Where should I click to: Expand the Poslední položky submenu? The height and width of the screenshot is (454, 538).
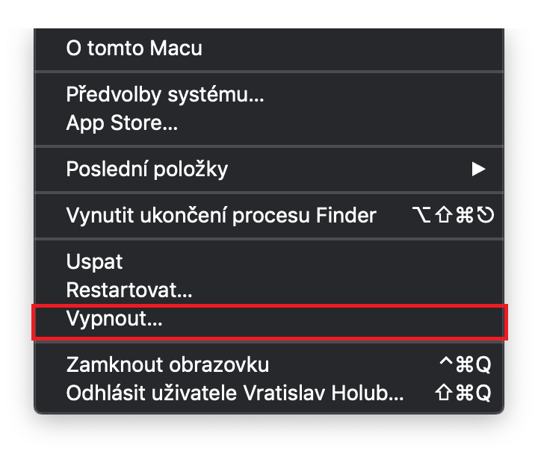pyautogui.click(x=147, y=170)
